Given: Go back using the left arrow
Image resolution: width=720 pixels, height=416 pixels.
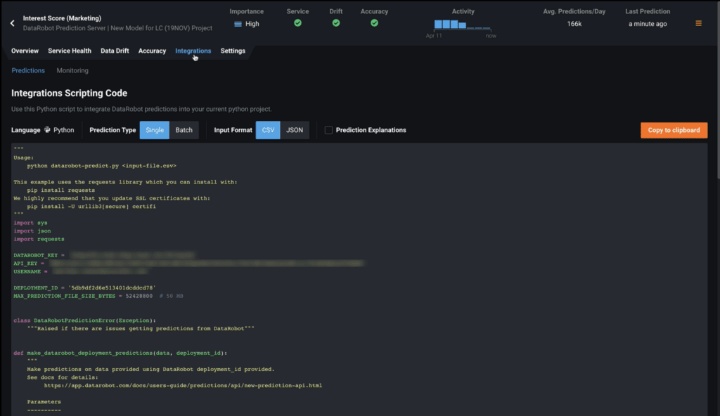Looking at the screenshot, I should pos(13,23).
